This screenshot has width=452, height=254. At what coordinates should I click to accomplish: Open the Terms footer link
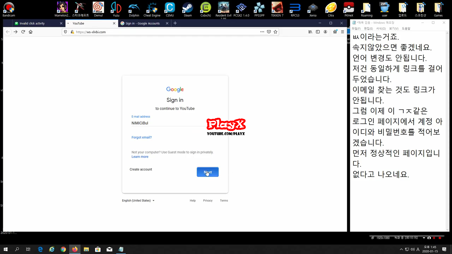[x=224, y=200]
